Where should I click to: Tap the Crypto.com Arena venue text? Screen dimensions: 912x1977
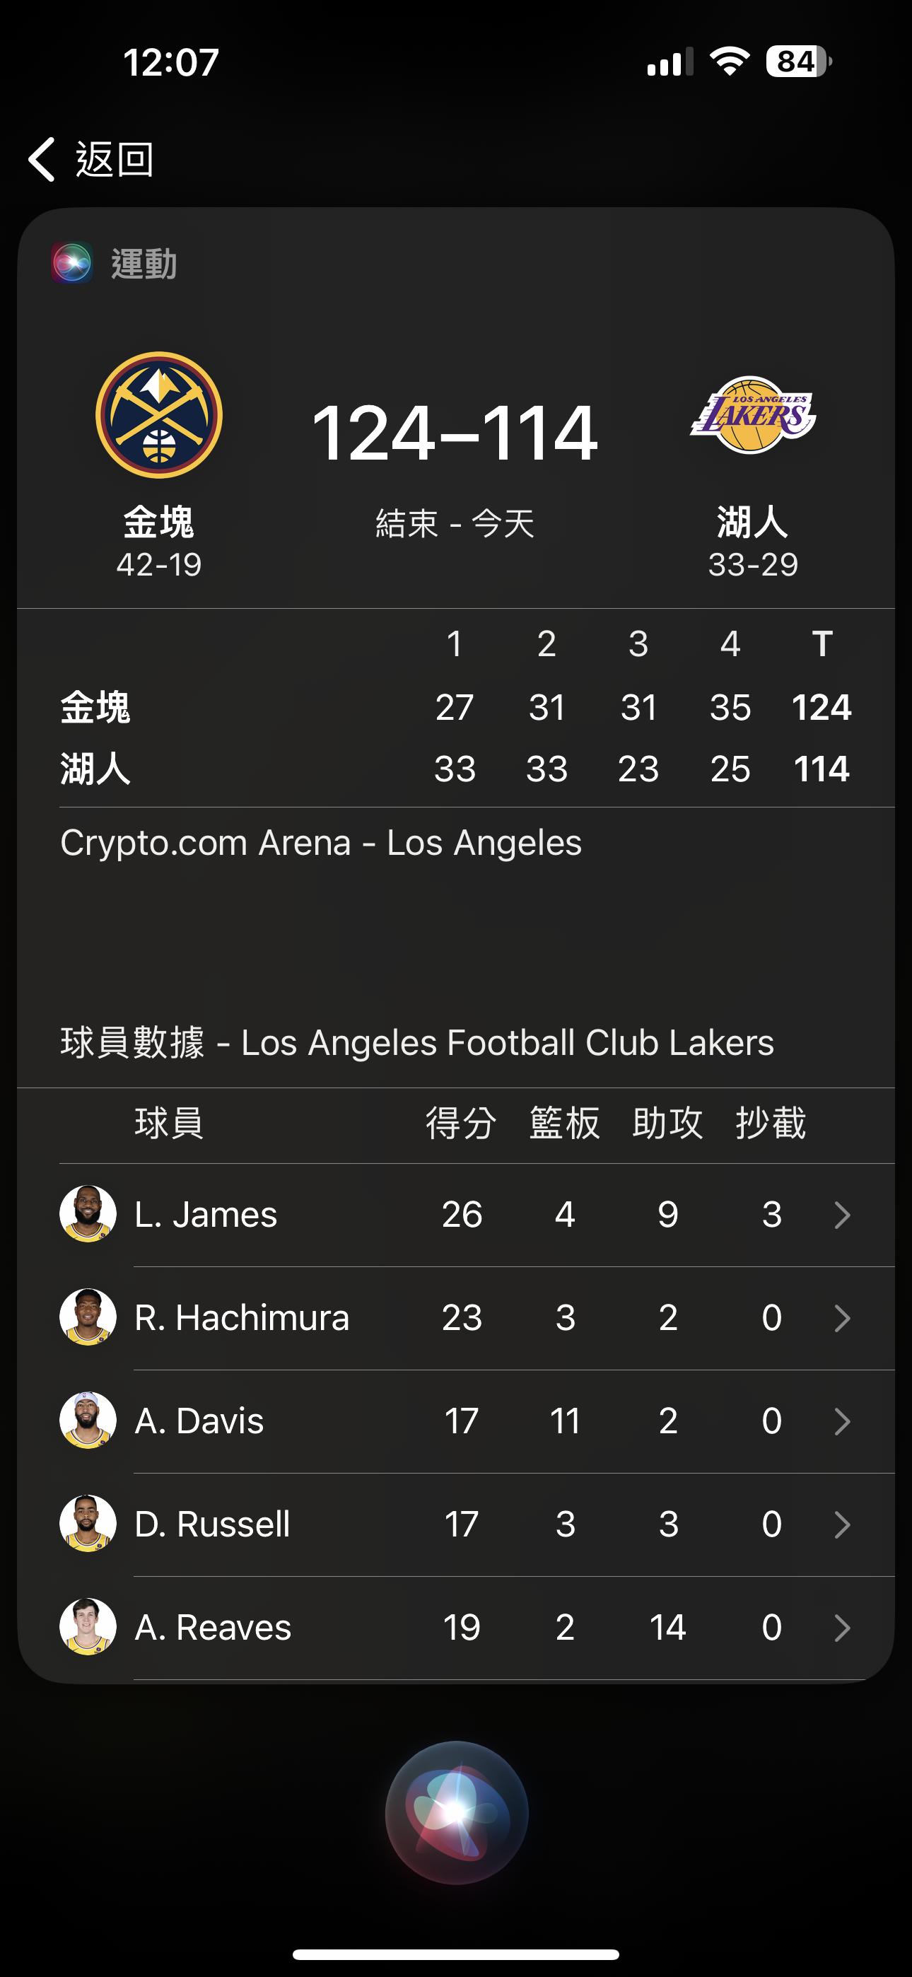tap(321, 843)
